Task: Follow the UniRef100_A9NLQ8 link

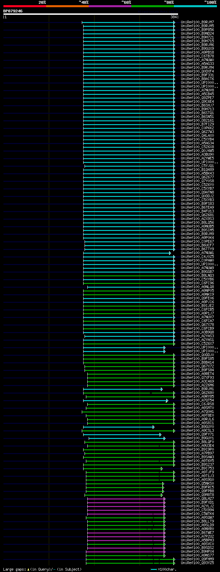Action: coord(197,287)
